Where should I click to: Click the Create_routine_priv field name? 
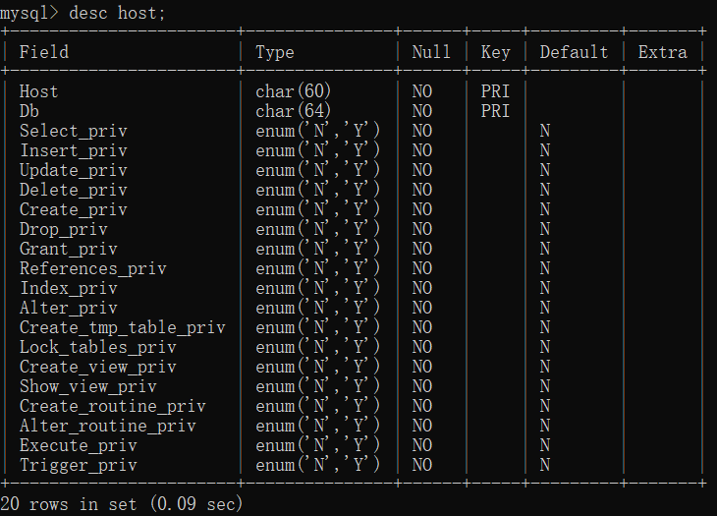pos(113,406)
